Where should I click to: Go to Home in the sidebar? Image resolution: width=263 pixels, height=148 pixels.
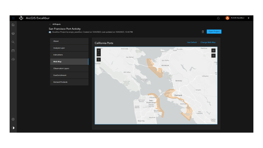click(x=13, y=25)
